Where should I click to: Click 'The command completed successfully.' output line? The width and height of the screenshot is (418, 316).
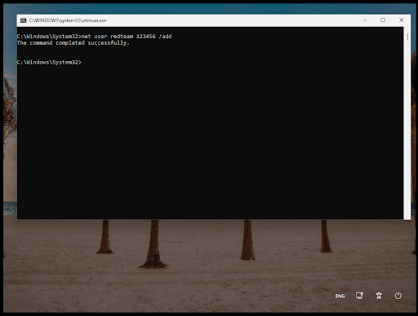coord(73,43)
